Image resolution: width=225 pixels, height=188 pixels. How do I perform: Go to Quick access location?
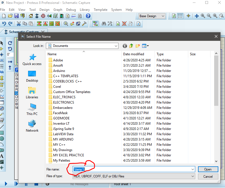tap(32, 60)
